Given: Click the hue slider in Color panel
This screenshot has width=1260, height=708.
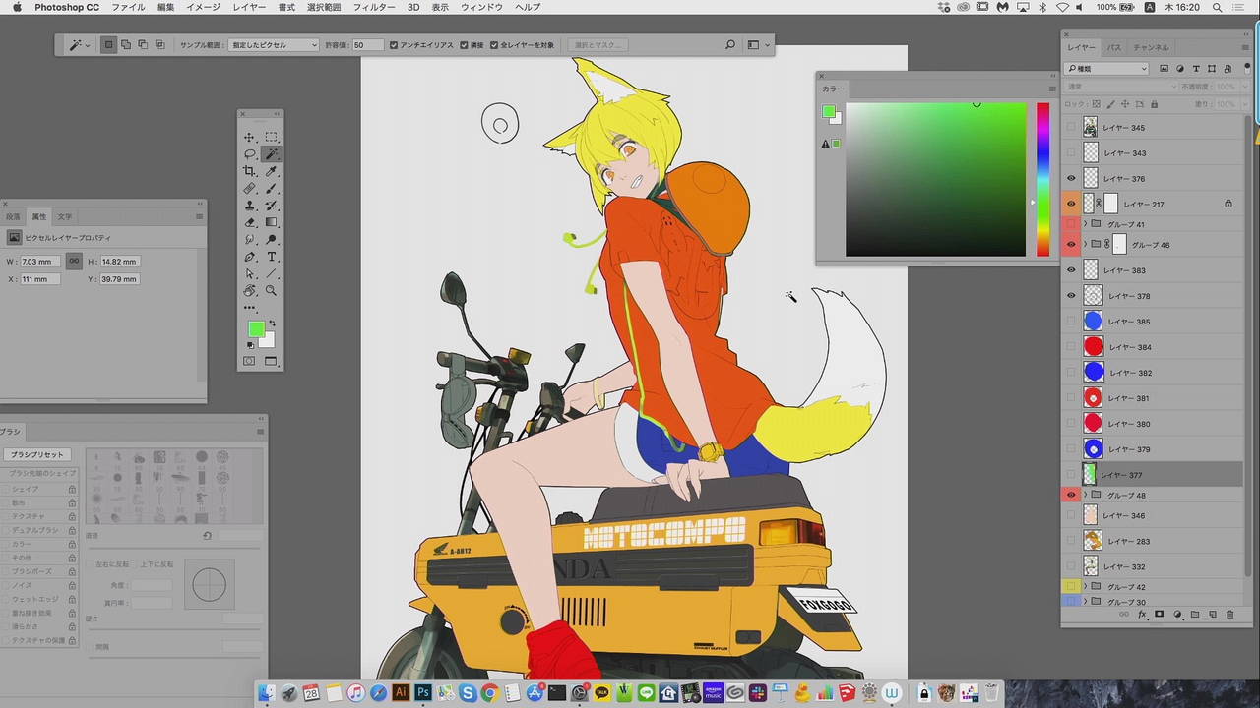Looking at the screenshot, I should [x=1043, y=179].
